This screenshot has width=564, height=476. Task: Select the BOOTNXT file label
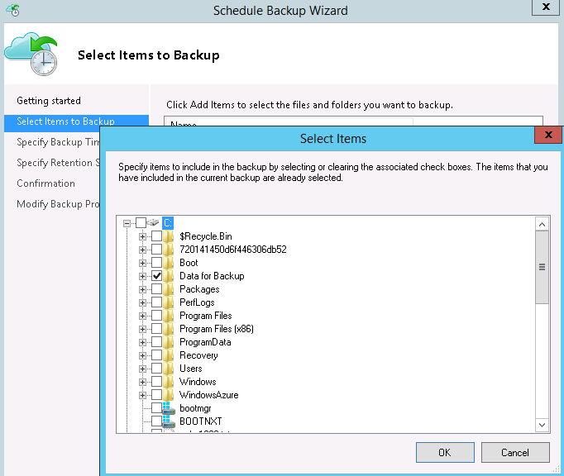pyautogui.click(x=200, y=421)
